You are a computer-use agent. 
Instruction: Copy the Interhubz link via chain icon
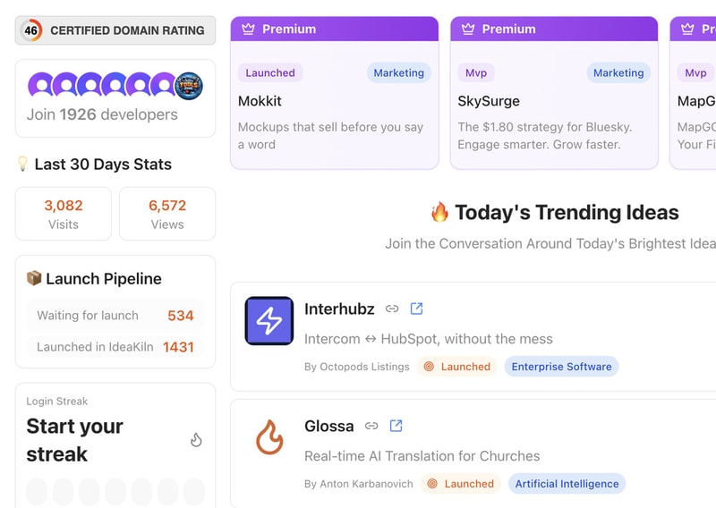point(392,309)
